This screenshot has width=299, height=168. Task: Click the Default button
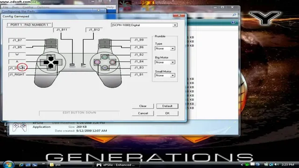coord(167,106)
